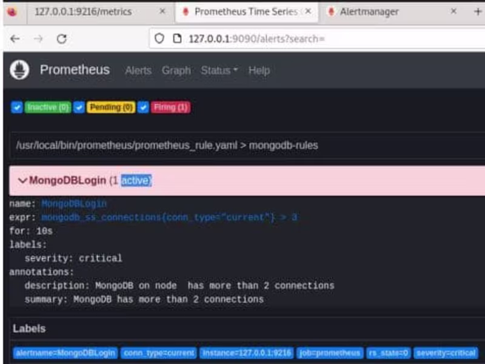
Task: Click the summary annotation text line
Action: [144, 299]
